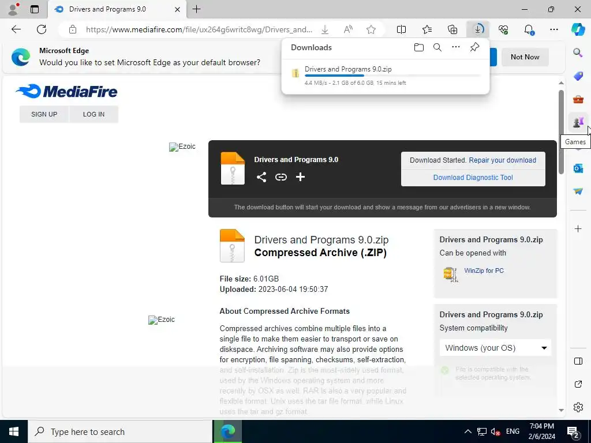
Task: Open the network tray icon
Action: pos(481,431)
